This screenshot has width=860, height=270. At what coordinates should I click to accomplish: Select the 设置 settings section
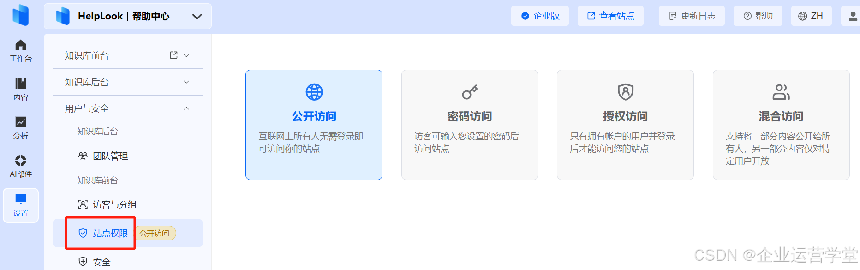click(x=21, y=205)
